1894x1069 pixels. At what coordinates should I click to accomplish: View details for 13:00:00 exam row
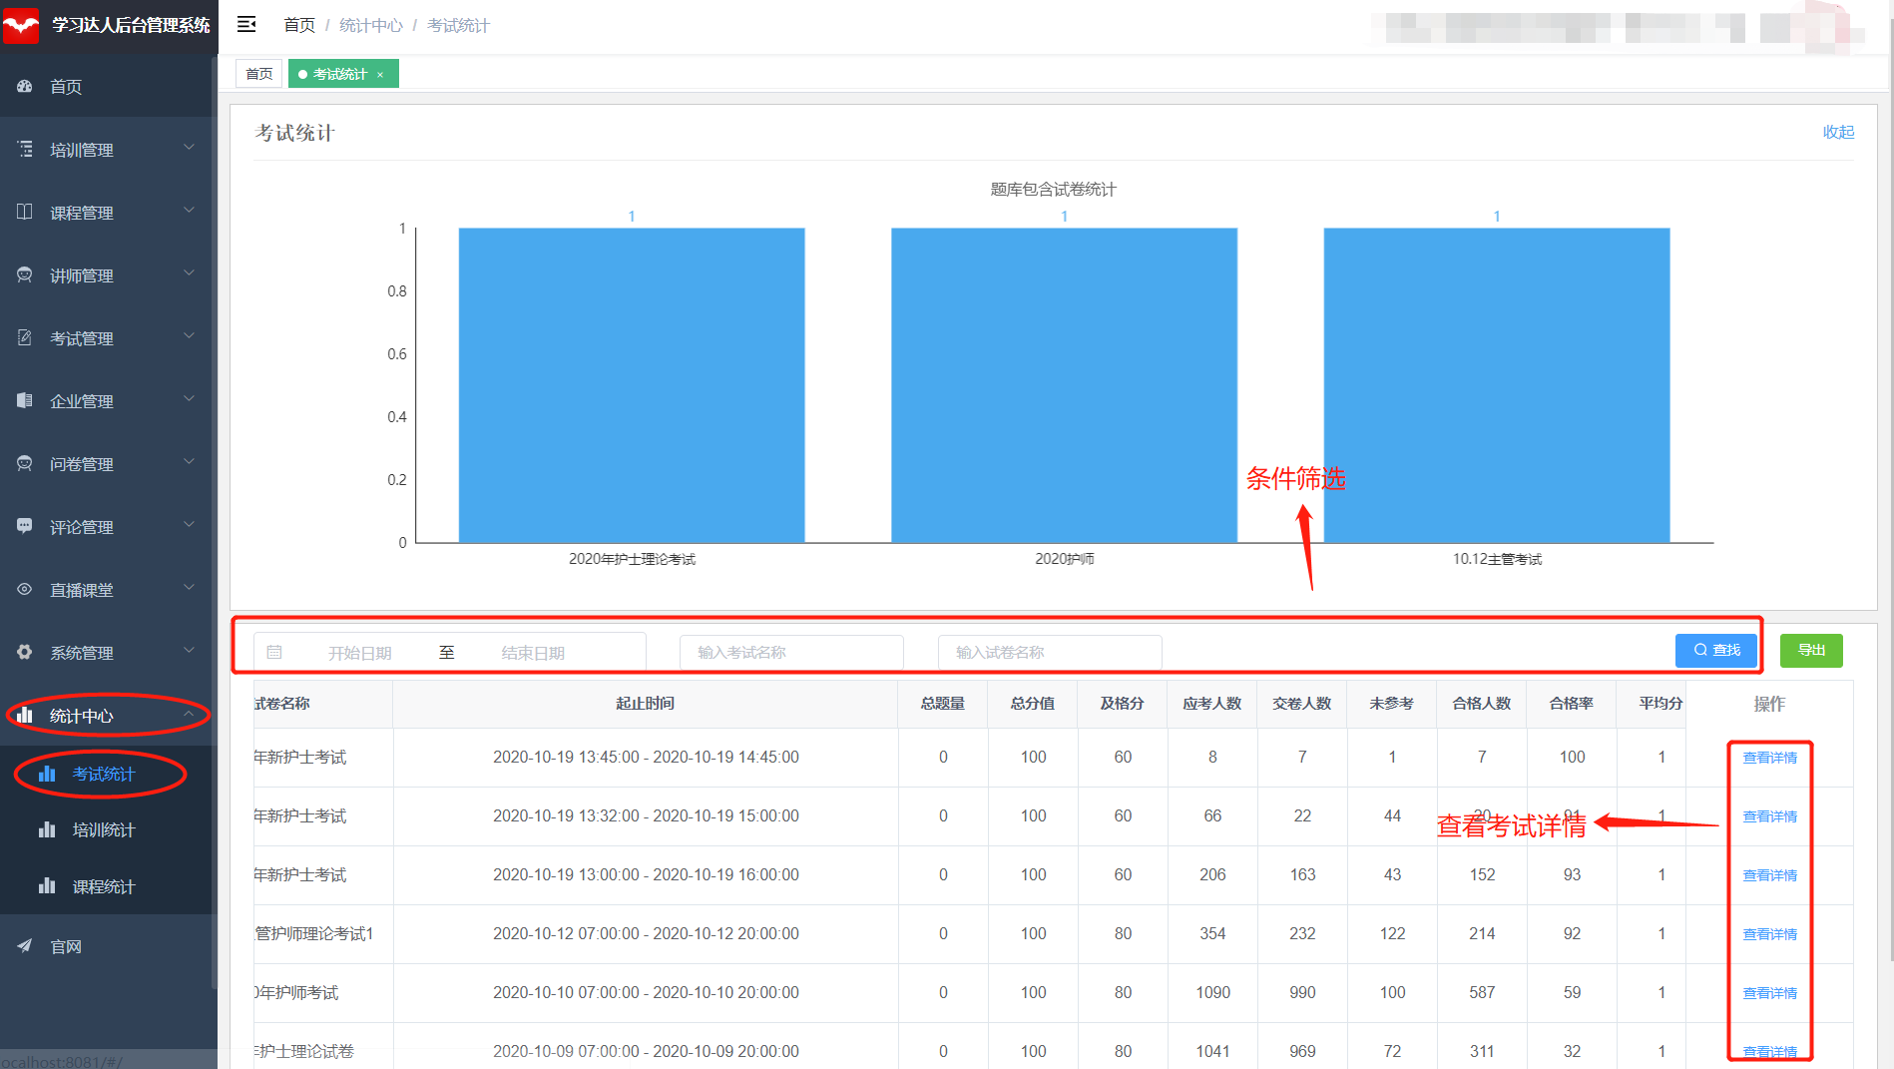[1769, 875]
